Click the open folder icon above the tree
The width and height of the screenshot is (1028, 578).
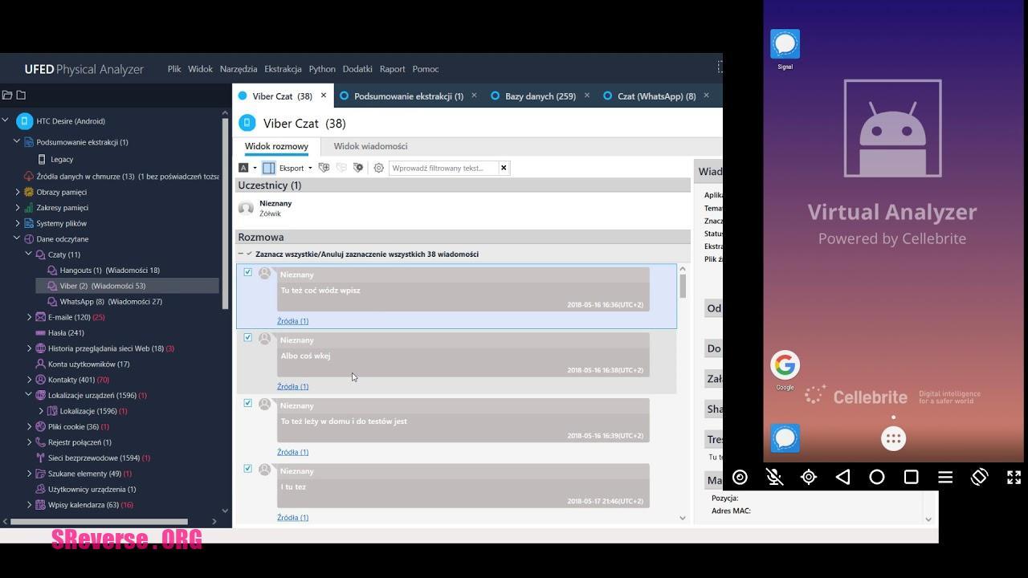tap(7, 95)
